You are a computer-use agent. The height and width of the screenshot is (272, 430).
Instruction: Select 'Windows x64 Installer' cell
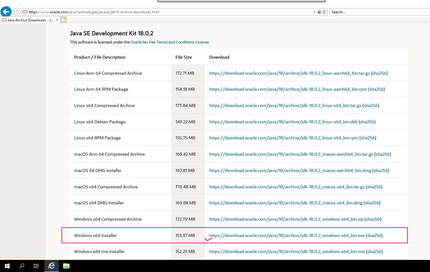95,235
